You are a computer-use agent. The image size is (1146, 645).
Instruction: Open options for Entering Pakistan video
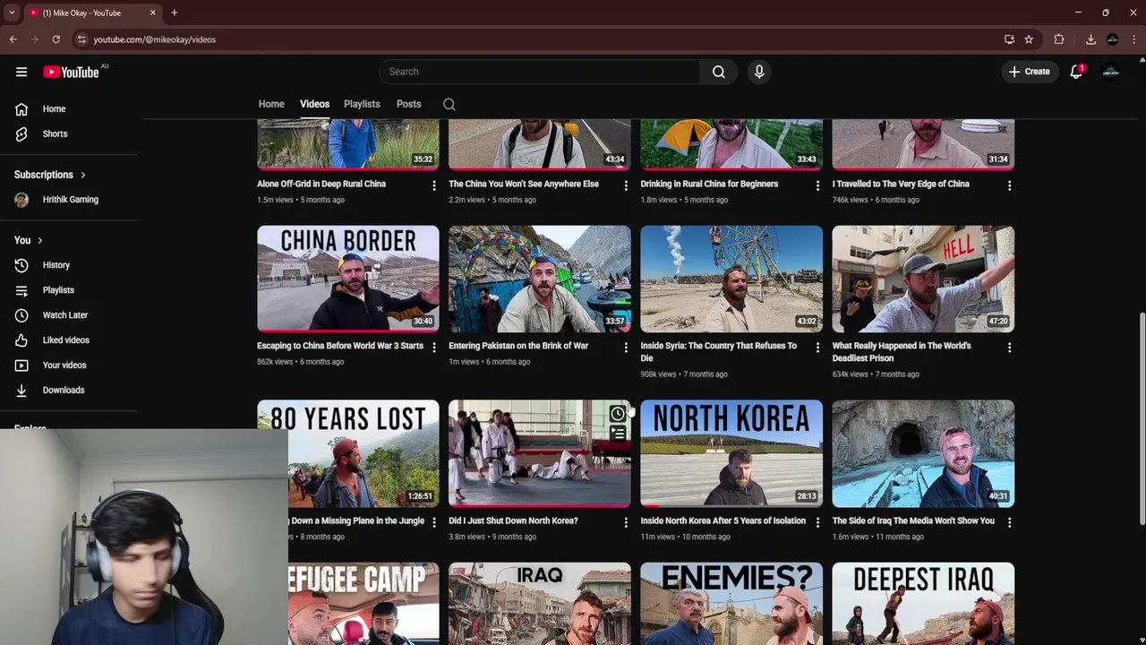coord(626,348)
